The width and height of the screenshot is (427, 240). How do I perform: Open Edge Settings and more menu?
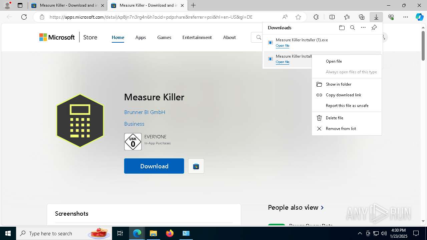(406, 17)
